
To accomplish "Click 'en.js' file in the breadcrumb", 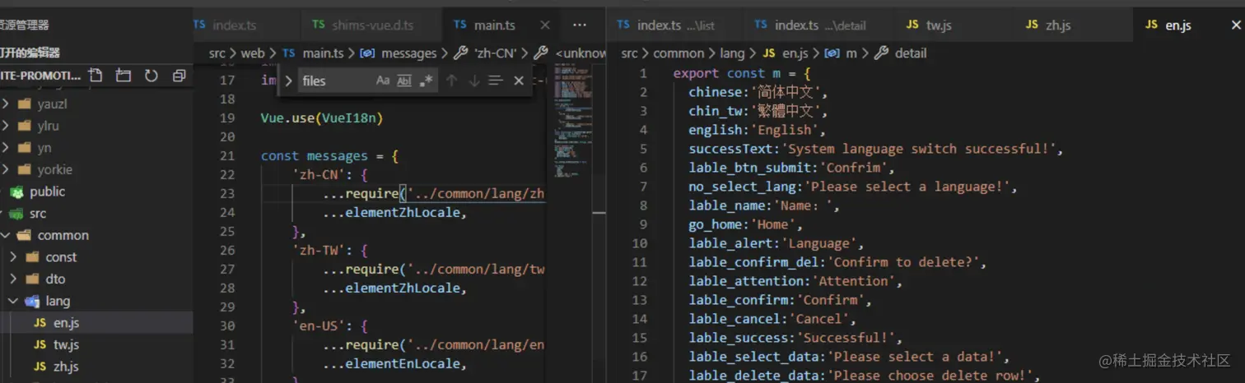I will click(795, 53).
